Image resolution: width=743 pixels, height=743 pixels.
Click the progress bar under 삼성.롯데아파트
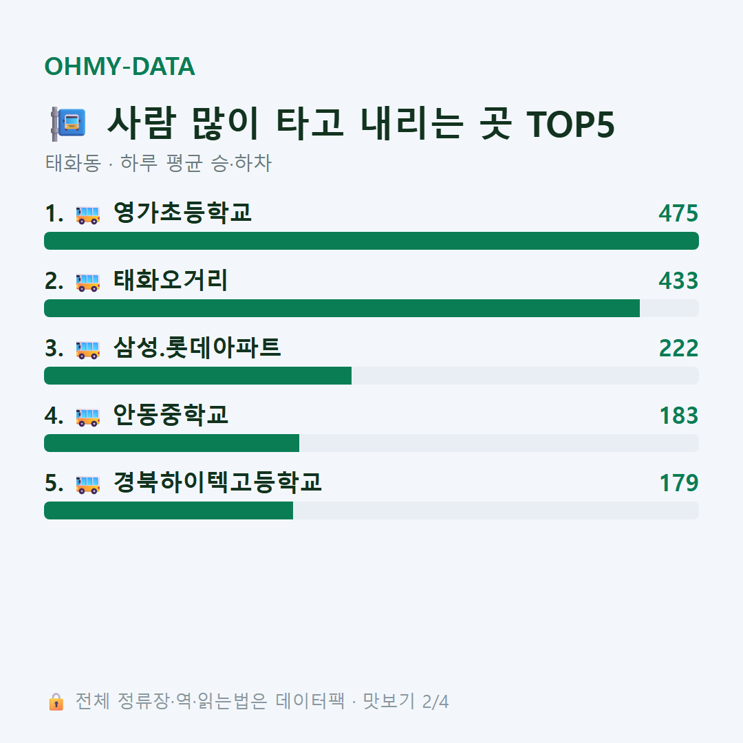[371, 376]
